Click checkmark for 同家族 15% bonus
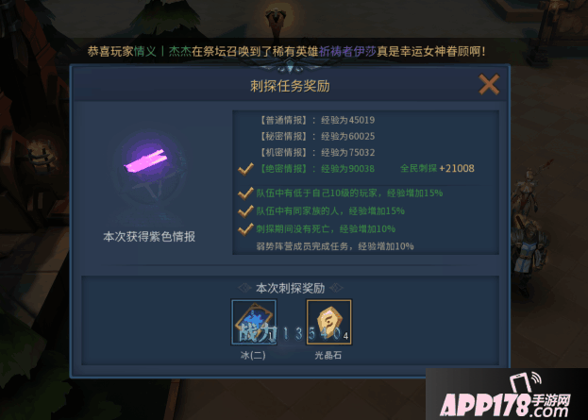Screen dimensions: 588x420 (x=245, y=211)
